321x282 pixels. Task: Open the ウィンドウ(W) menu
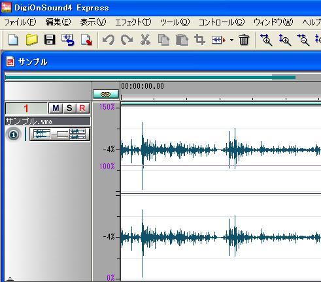(273, 22)
